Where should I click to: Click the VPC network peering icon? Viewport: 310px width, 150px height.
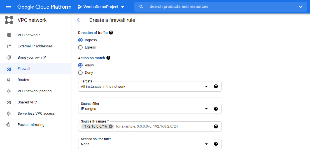[x=9, y=91]
